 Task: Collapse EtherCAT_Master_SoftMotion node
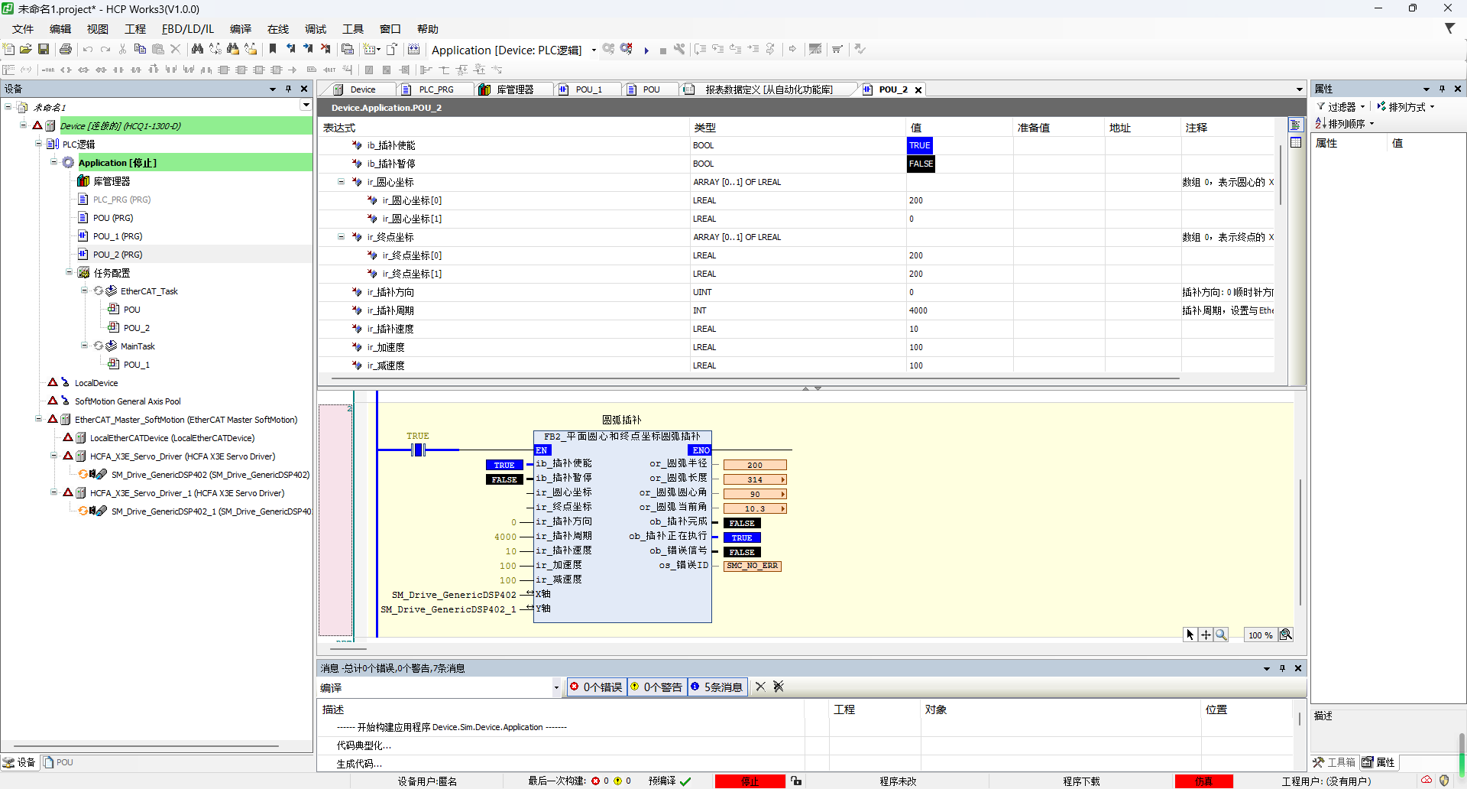point(38,419)
